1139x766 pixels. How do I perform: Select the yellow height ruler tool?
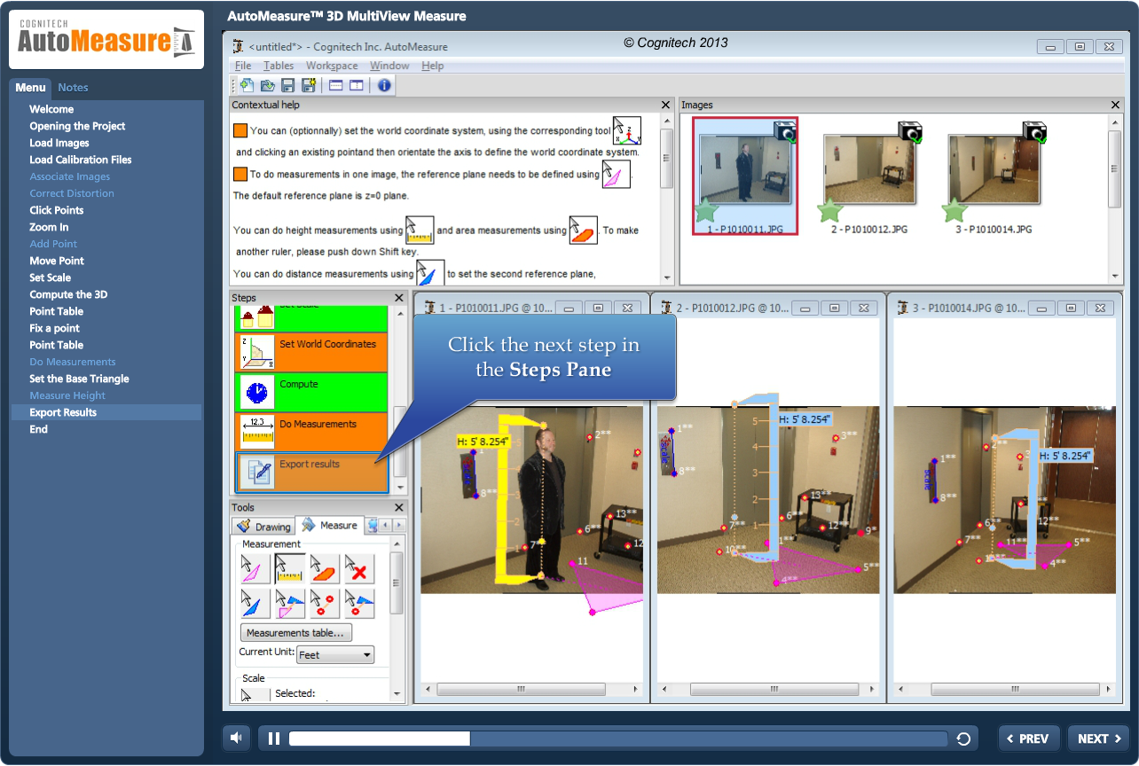pos(290,568)
